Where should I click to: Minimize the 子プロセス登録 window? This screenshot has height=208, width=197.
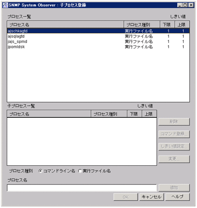[x=179, y=5]
